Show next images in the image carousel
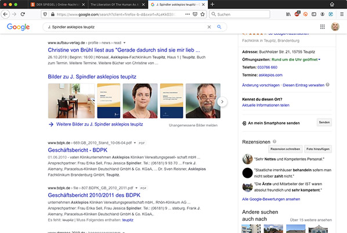 (222, 102)
